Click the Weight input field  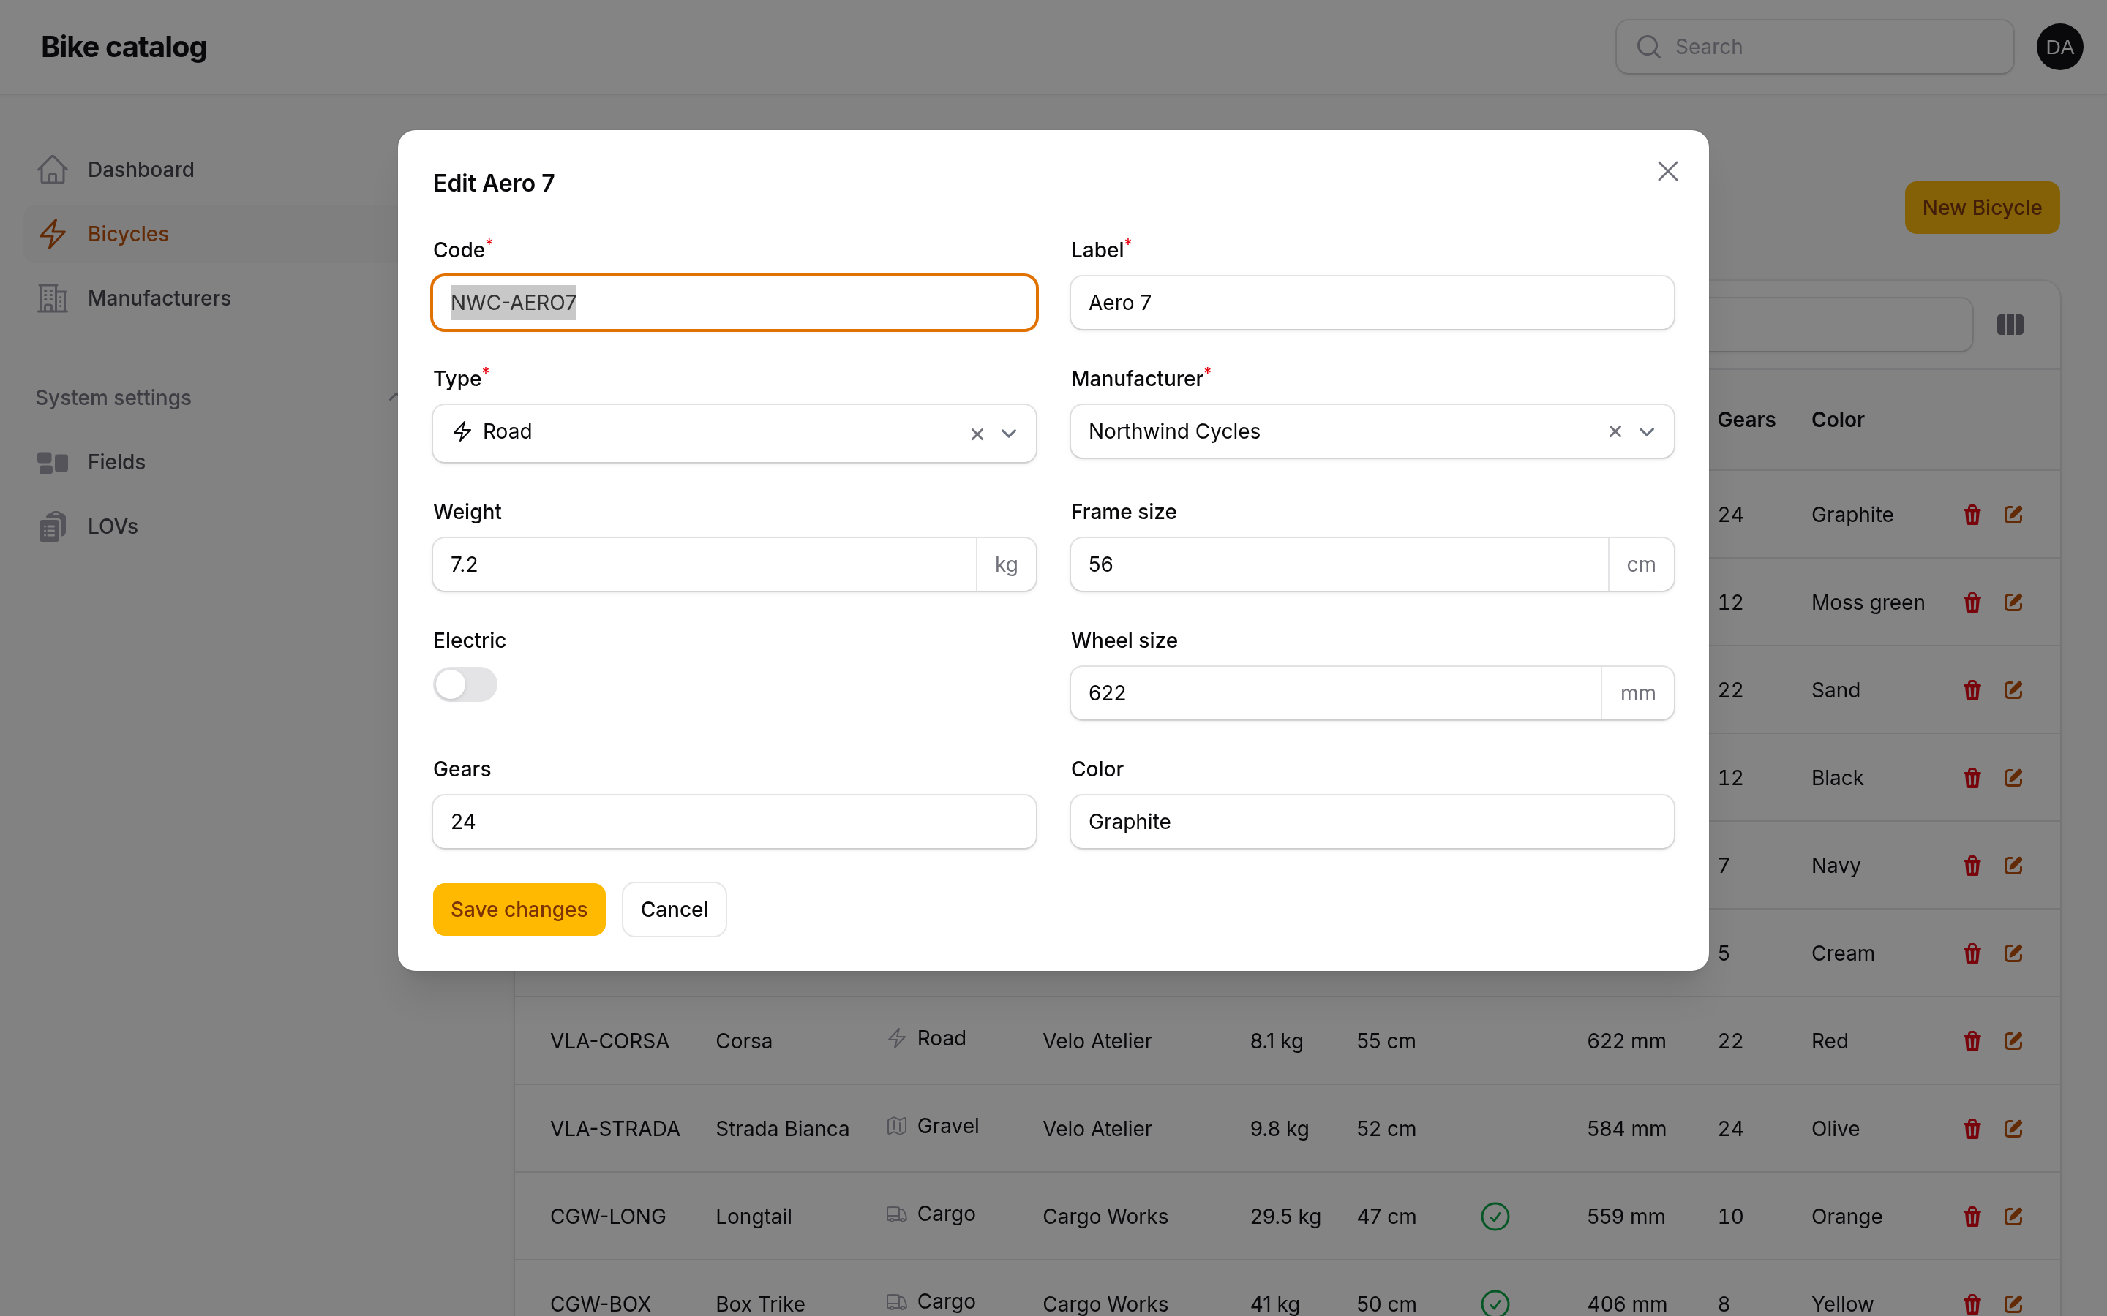705,564
